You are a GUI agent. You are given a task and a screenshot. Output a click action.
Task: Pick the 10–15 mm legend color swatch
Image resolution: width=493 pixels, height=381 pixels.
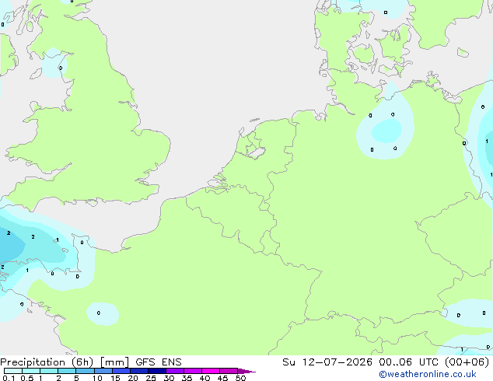point(103,371)
